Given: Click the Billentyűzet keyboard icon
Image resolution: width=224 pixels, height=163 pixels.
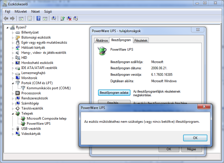Looking at the screenshot, I should tap(17, 32).
